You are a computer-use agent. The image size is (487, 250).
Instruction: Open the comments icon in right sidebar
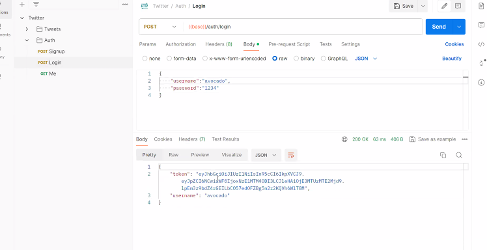pos(481,25)
